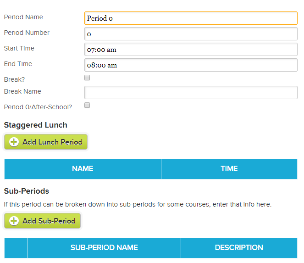Viewport: 304px width, 263px height.
Task: Click the DESCRIPTION column header
Action: pyautogui.click(x=239, y=248)
